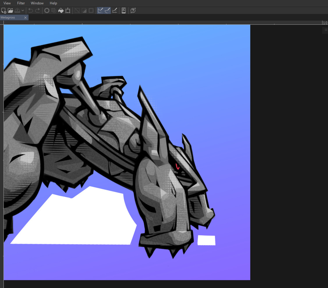Undo the last action
The image size is (328, 288).
click(x=31, y=10)
